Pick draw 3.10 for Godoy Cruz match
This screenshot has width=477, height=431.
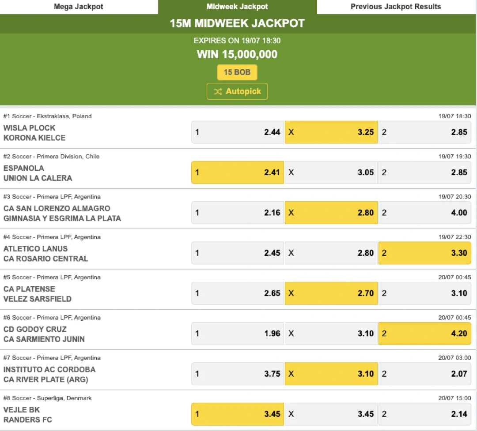tap(331, 334)
